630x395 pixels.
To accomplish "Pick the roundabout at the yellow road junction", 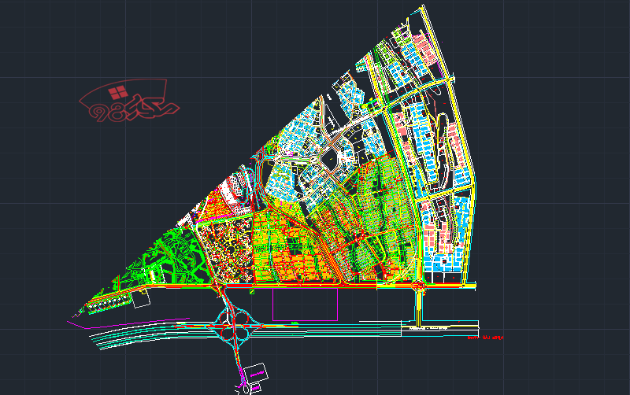I will [x=419, y=286].
